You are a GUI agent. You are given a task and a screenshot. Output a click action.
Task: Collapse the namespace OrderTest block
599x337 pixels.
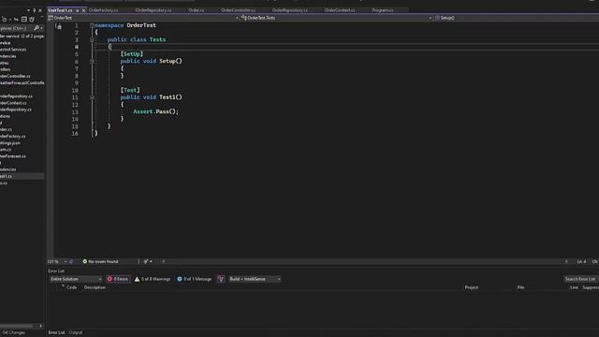point(92,25)
